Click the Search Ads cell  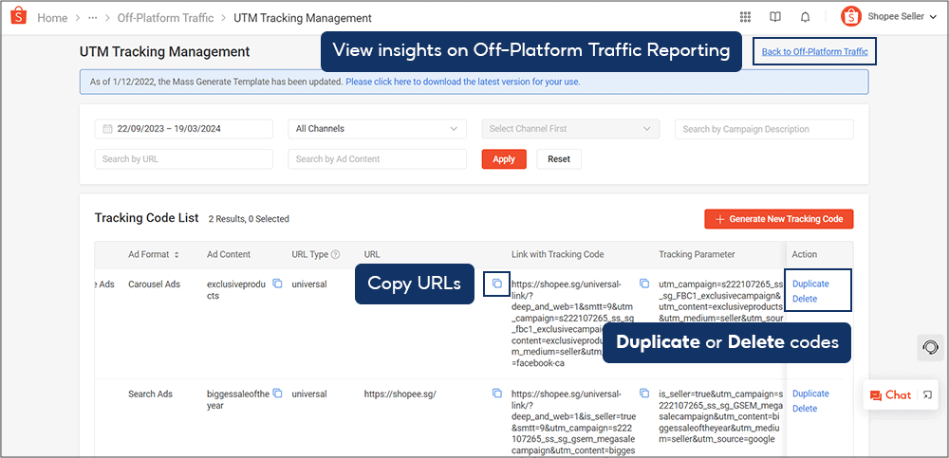coord(150,394)
